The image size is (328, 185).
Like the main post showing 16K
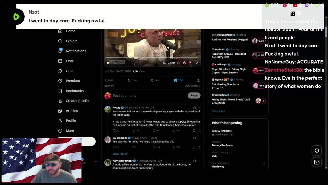155,80
